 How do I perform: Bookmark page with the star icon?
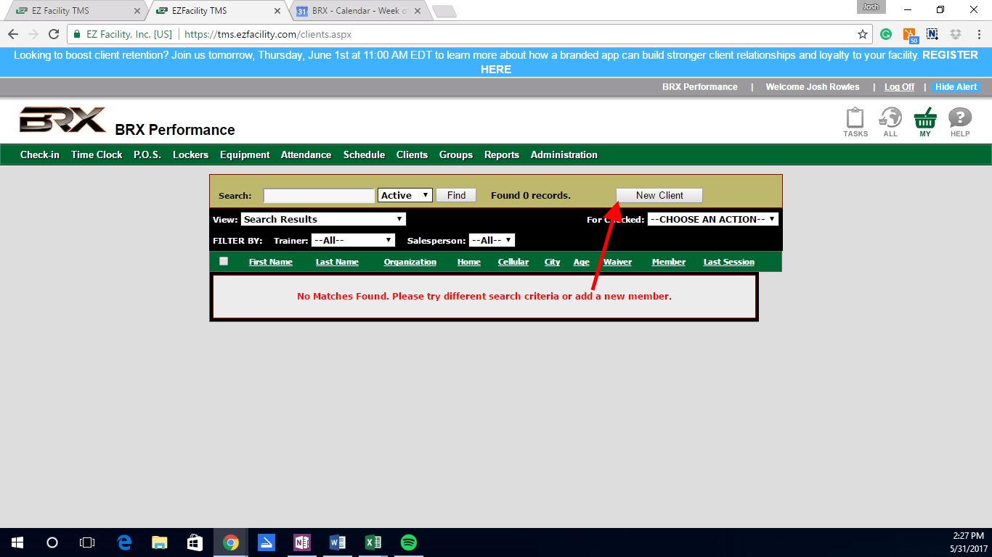coord(863,34)
